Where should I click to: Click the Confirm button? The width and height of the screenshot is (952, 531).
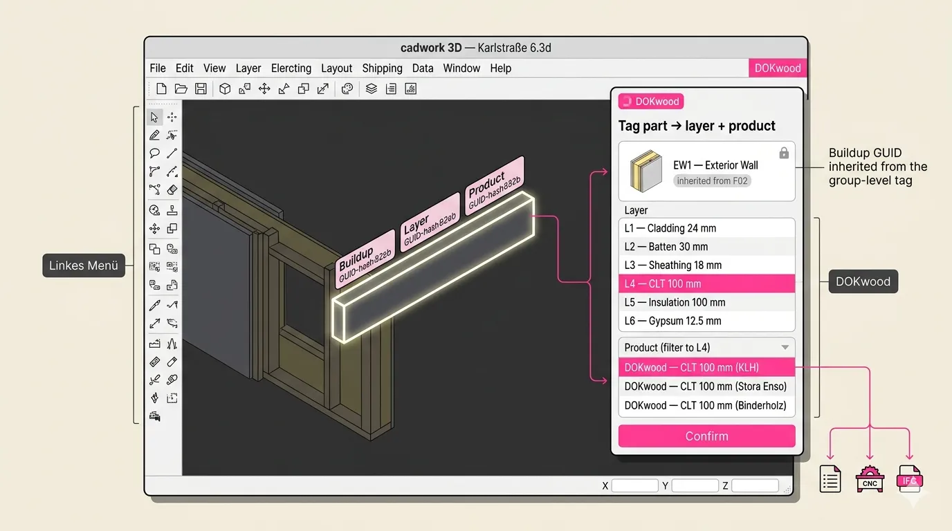tap(706, 436)
